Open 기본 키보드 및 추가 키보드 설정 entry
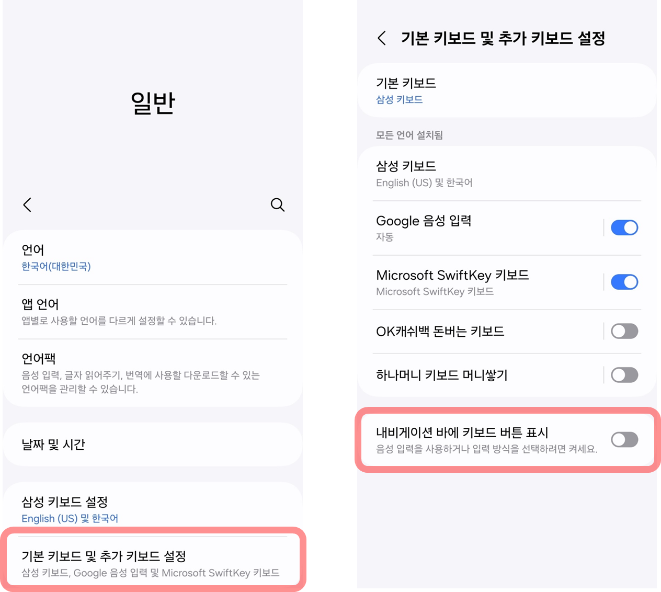661x592 pixels. pyautogui.click(x=153, y=564)
